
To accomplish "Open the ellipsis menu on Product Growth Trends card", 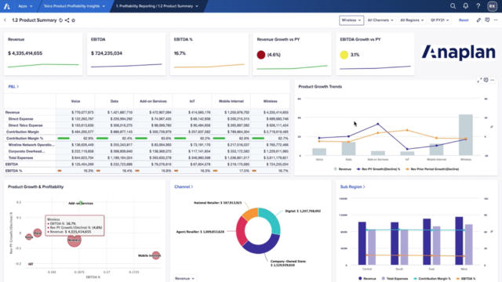I will pyautogui.click(x=493, y=80).
